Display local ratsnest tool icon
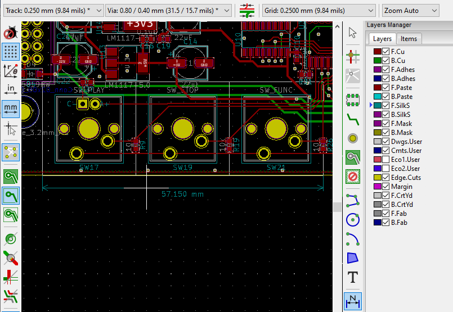 click(x=353, y=76)
